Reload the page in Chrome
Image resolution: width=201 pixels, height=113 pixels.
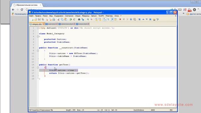click(x=22, y=10)
